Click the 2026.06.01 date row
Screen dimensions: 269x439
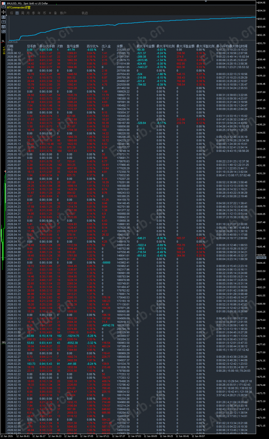[x=14, y=88]
